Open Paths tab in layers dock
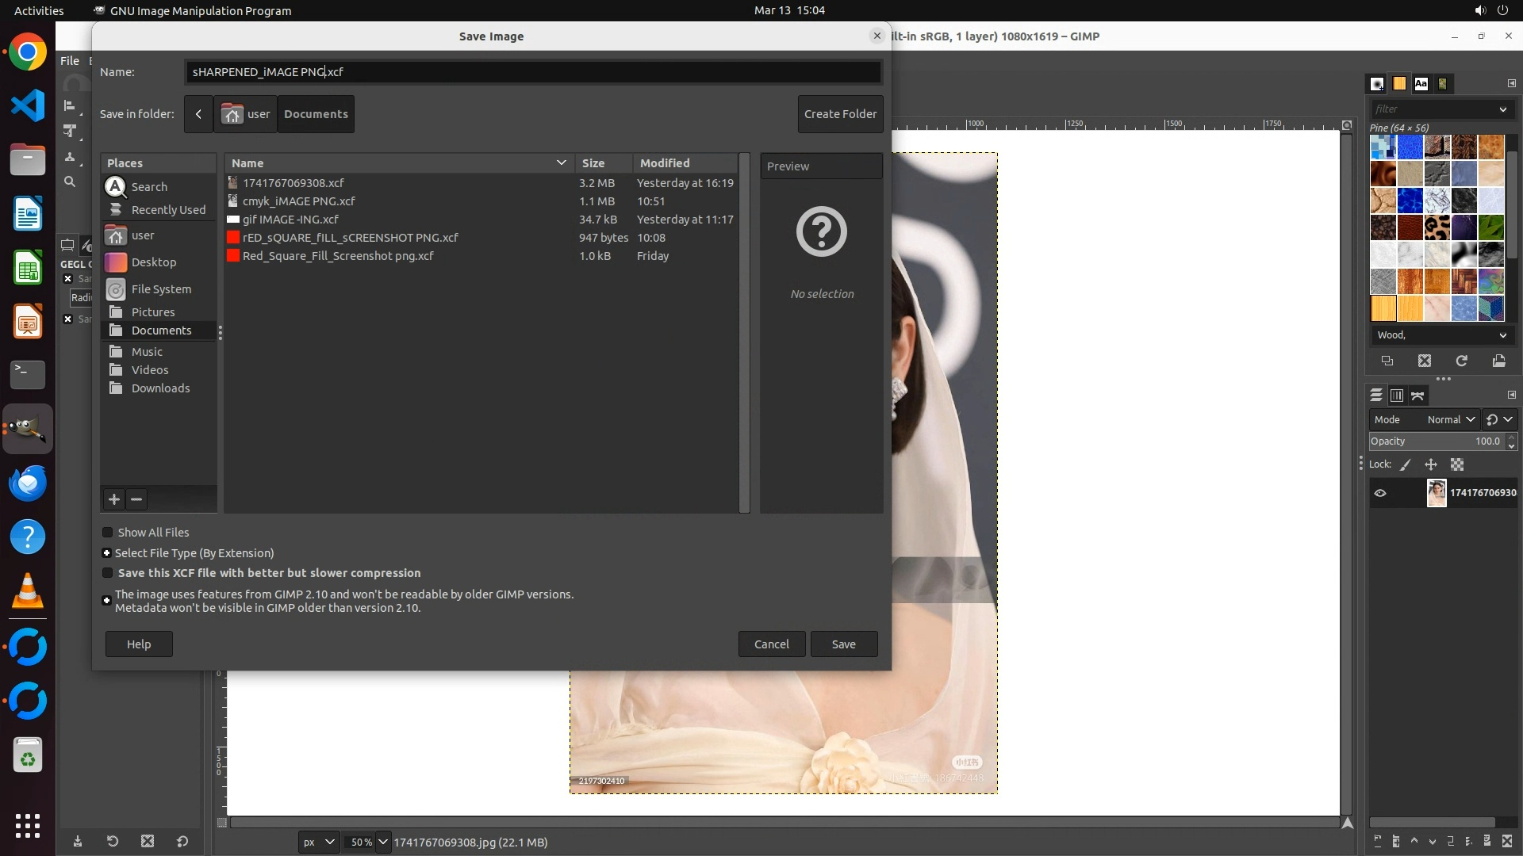Viewport: 1523px width, 856px height. 1418,395
